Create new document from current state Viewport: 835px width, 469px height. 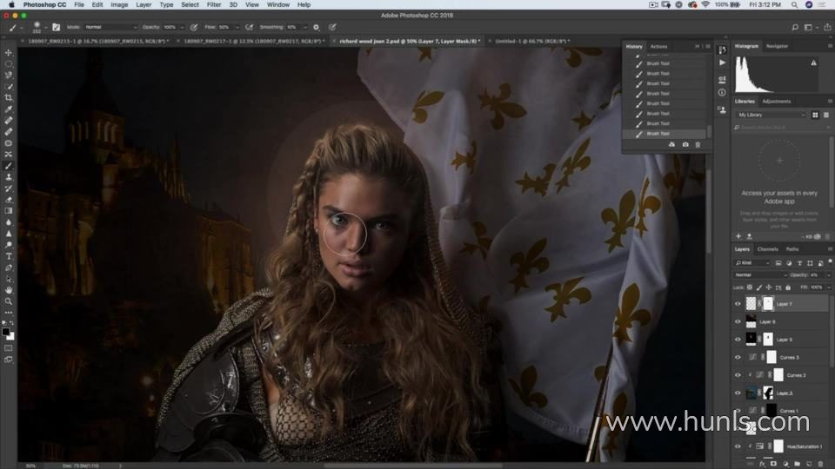click(671, 145)
